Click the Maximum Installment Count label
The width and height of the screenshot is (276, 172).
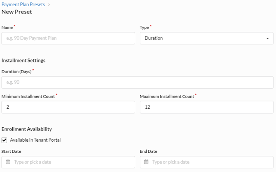point(166,96)
